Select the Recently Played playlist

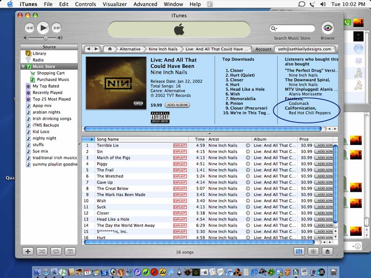47,92
